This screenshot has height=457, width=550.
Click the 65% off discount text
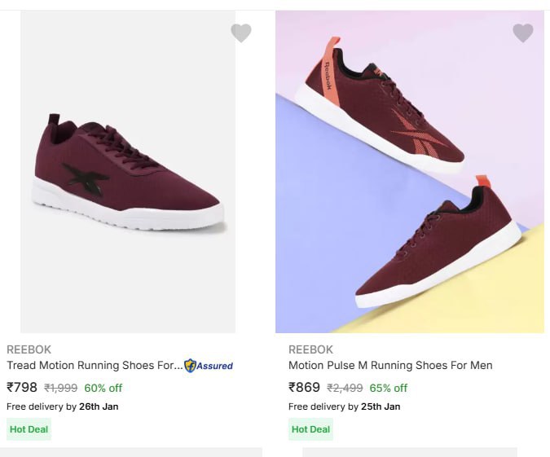[x=389, y=389]
